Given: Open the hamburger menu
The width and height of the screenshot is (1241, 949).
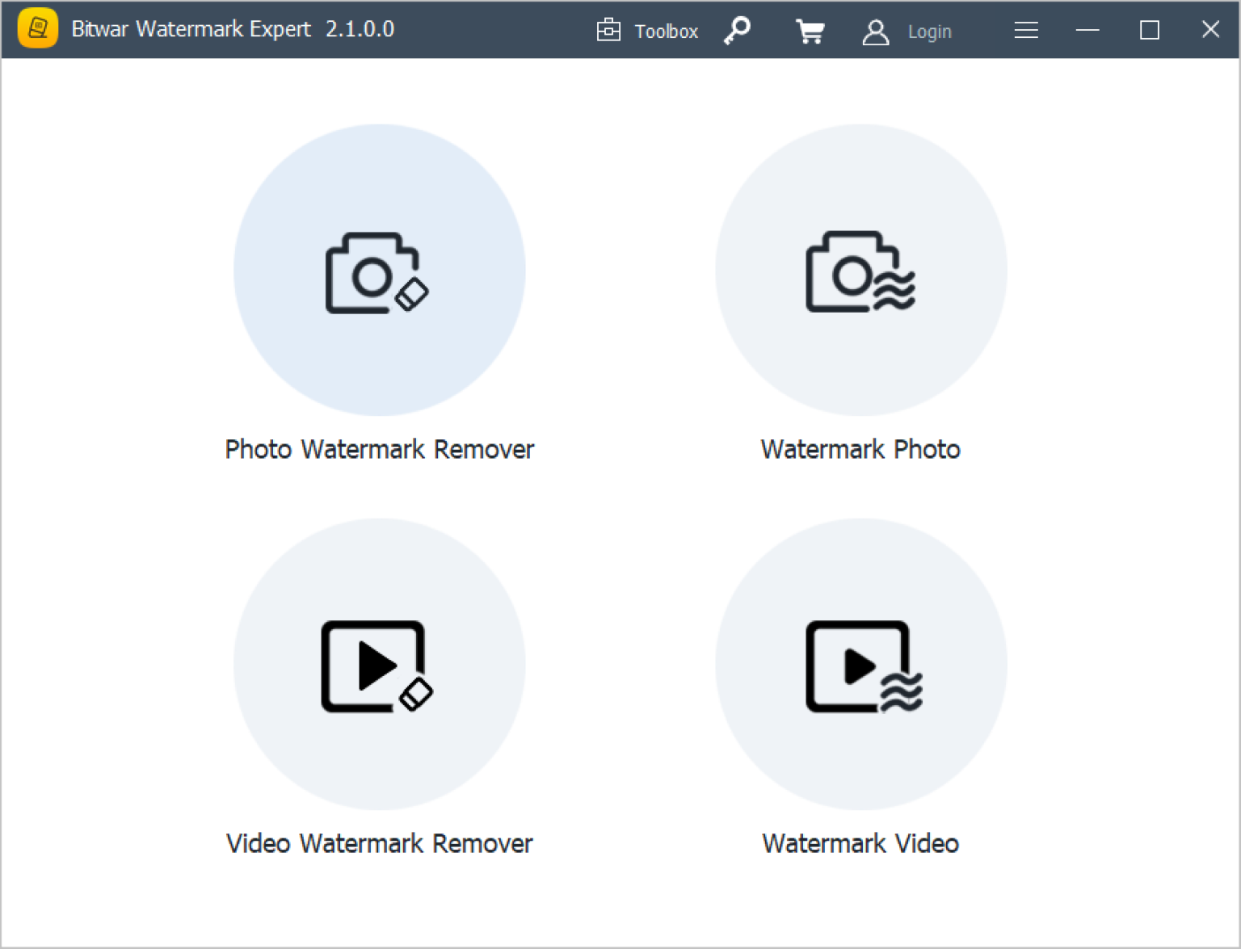Looking at the screenshot, I should click(1026, 31).
